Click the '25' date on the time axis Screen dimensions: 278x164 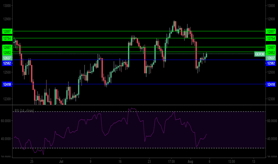point(32,162)
